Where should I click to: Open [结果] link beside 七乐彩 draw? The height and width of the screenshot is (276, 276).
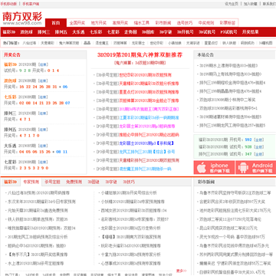[43, 97]
